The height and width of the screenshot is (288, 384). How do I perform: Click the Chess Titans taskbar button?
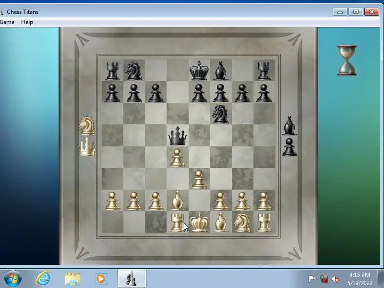pos(132,278)
